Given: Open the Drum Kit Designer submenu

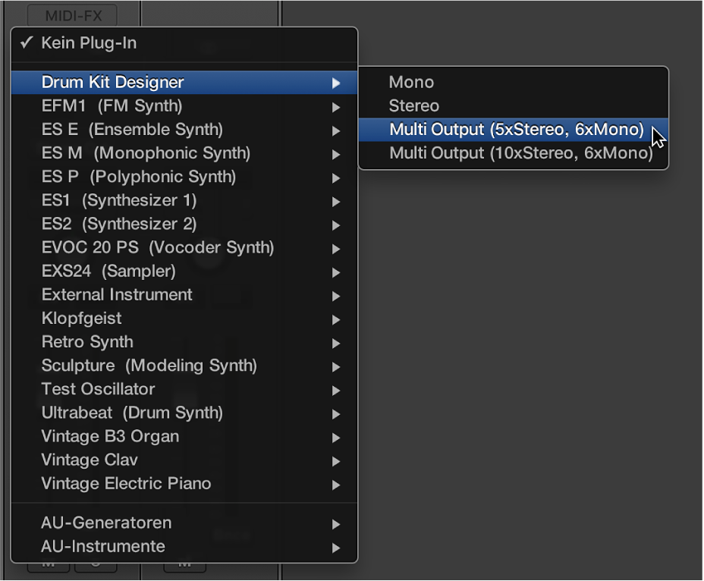Looking at the screenshot, I should [x=112, y=82].
